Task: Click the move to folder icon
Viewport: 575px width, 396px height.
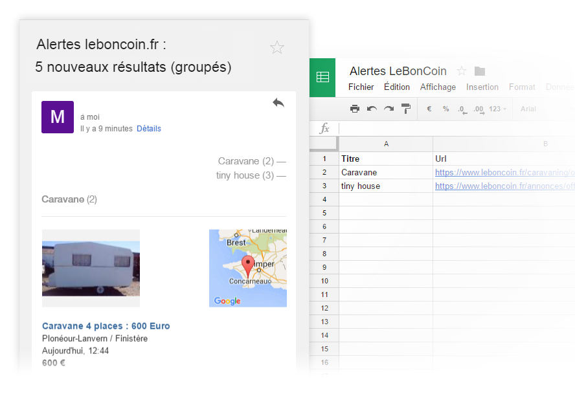Action: click(480, 71)
